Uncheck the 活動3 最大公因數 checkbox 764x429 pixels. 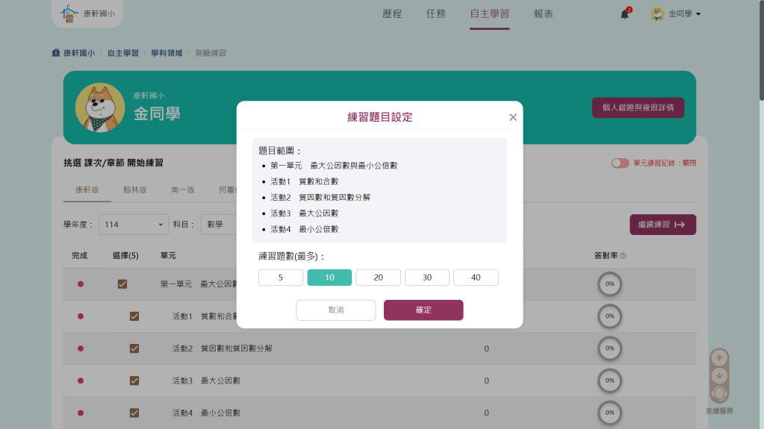click(x=134, y=381)
